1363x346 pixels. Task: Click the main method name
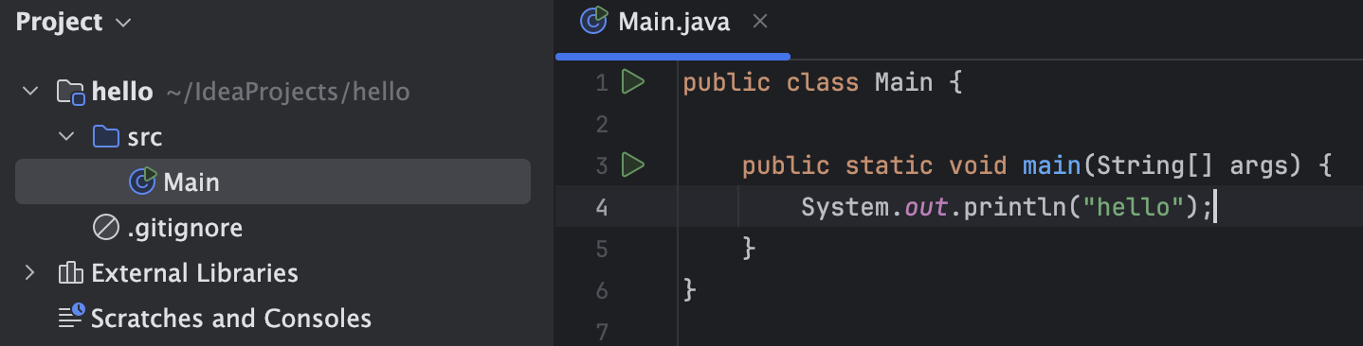coord(1052,165)
